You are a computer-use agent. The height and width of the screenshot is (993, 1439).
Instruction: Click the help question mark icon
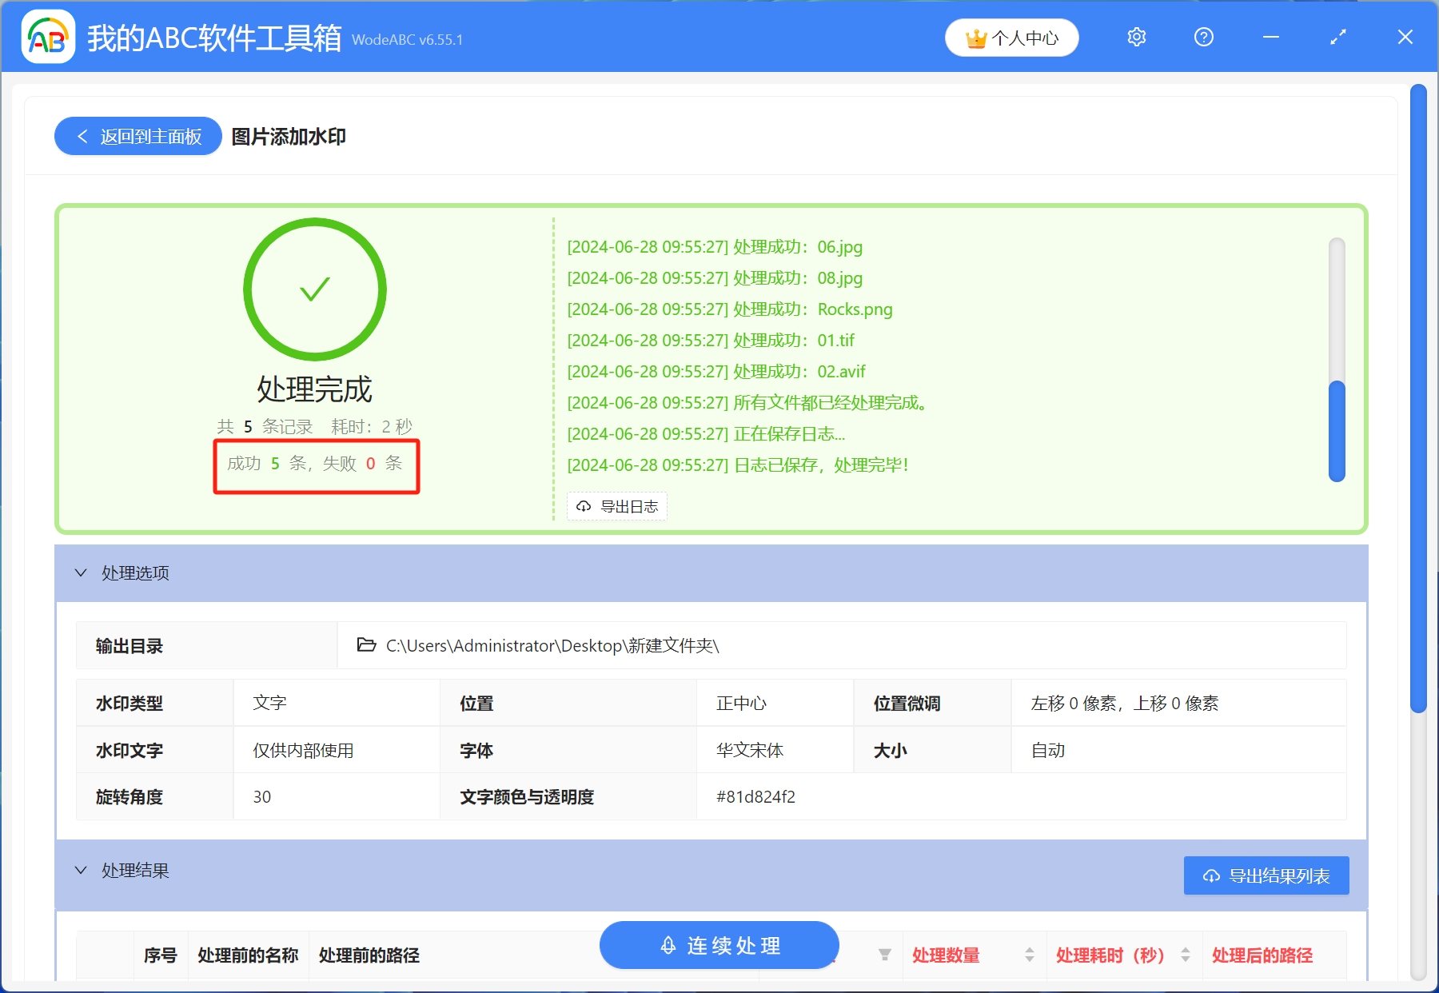pyautogui.click(x=1203, y=38)
